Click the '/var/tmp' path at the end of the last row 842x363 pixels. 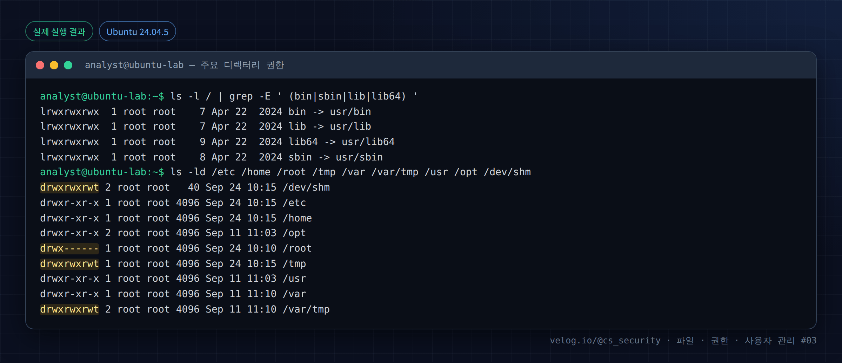tap(306, 309)
